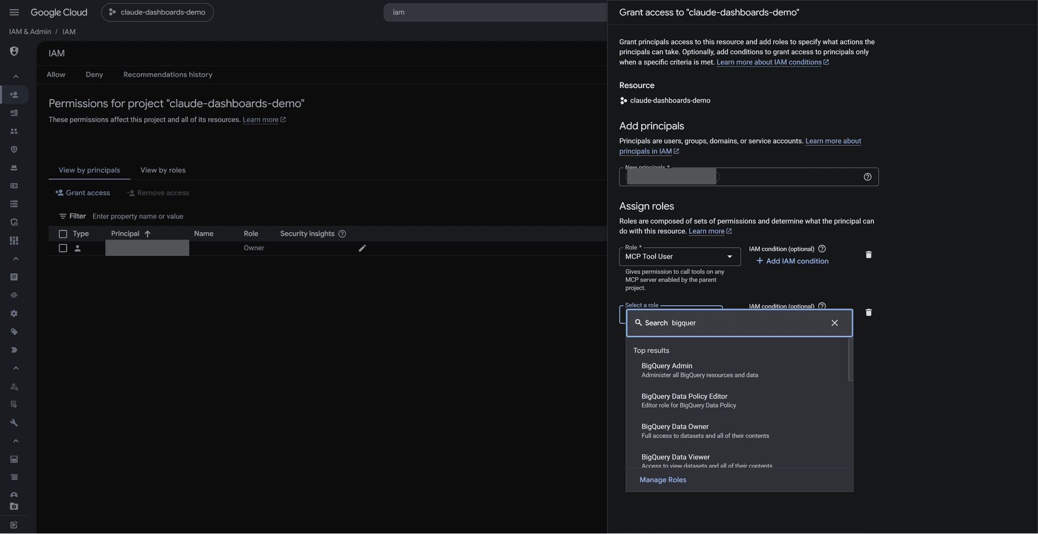This screenshot has height=534, width=1038.
Task: Collapse the first sidebar section chevron
Action: pyautogui.click(x=16, y=77)
